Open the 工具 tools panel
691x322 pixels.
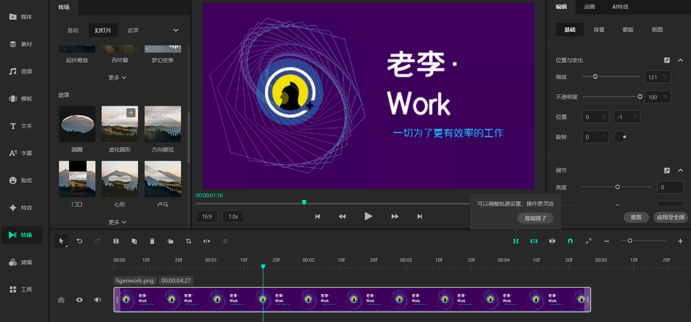click(x=21, y=289)
